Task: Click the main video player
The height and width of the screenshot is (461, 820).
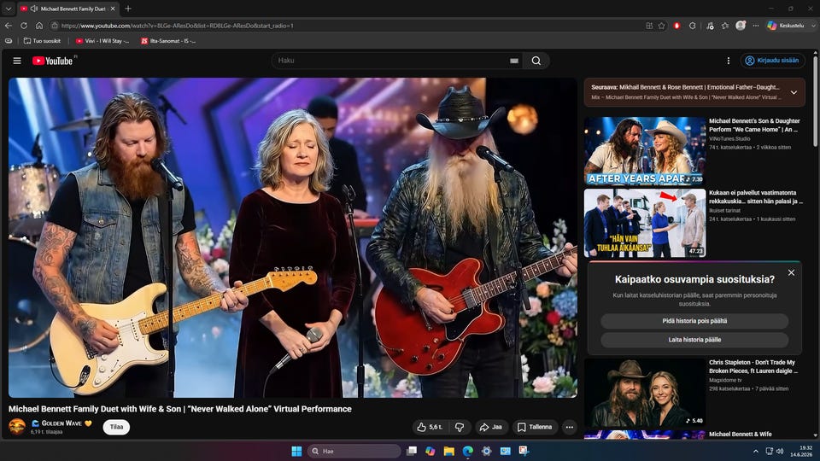Action: [292, 238]
